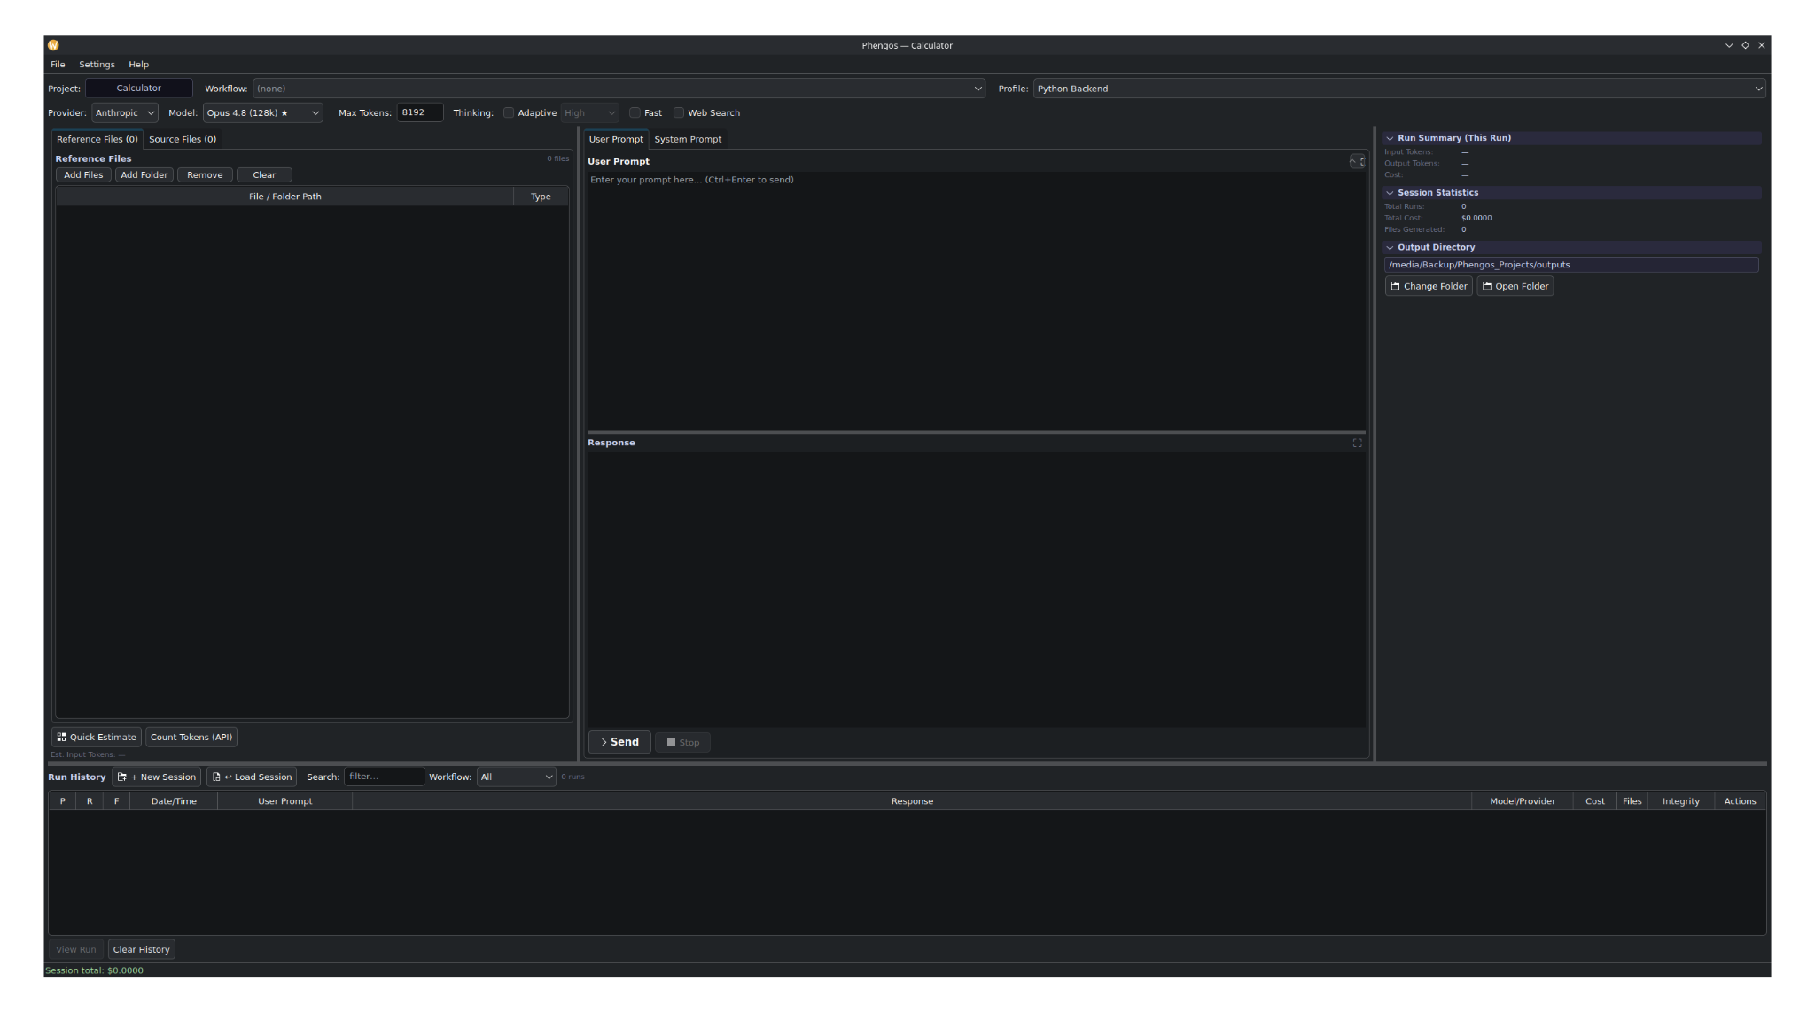The height and width of the screenshot is (1028, 1815).
Task: Click the F column header
Action: pos(116,801)
